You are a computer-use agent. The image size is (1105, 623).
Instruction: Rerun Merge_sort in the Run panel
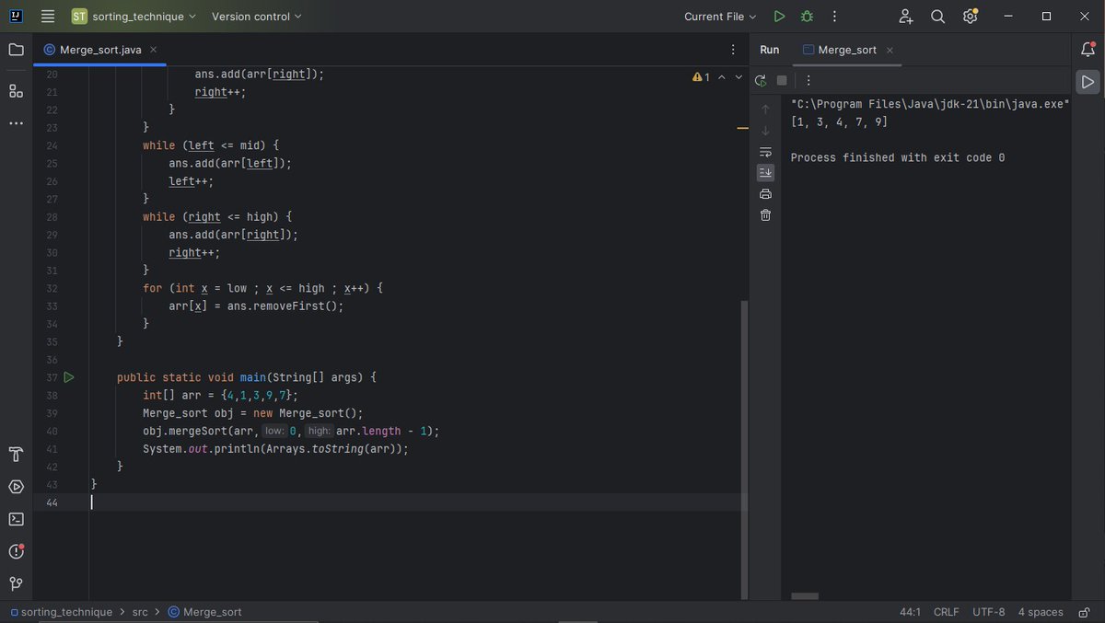pos(761,80)
